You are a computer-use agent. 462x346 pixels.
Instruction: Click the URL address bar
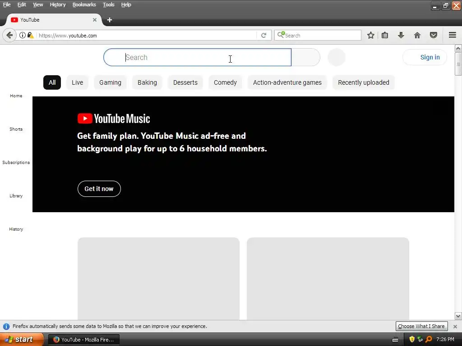[147, 35]
